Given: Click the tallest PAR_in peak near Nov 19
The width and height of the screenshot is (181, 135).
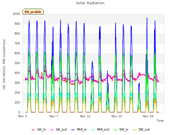Looking at the screenshot, I should [x=147, y=18].
